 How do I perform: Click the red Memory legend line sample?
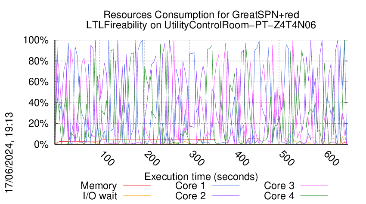(137, 186)
